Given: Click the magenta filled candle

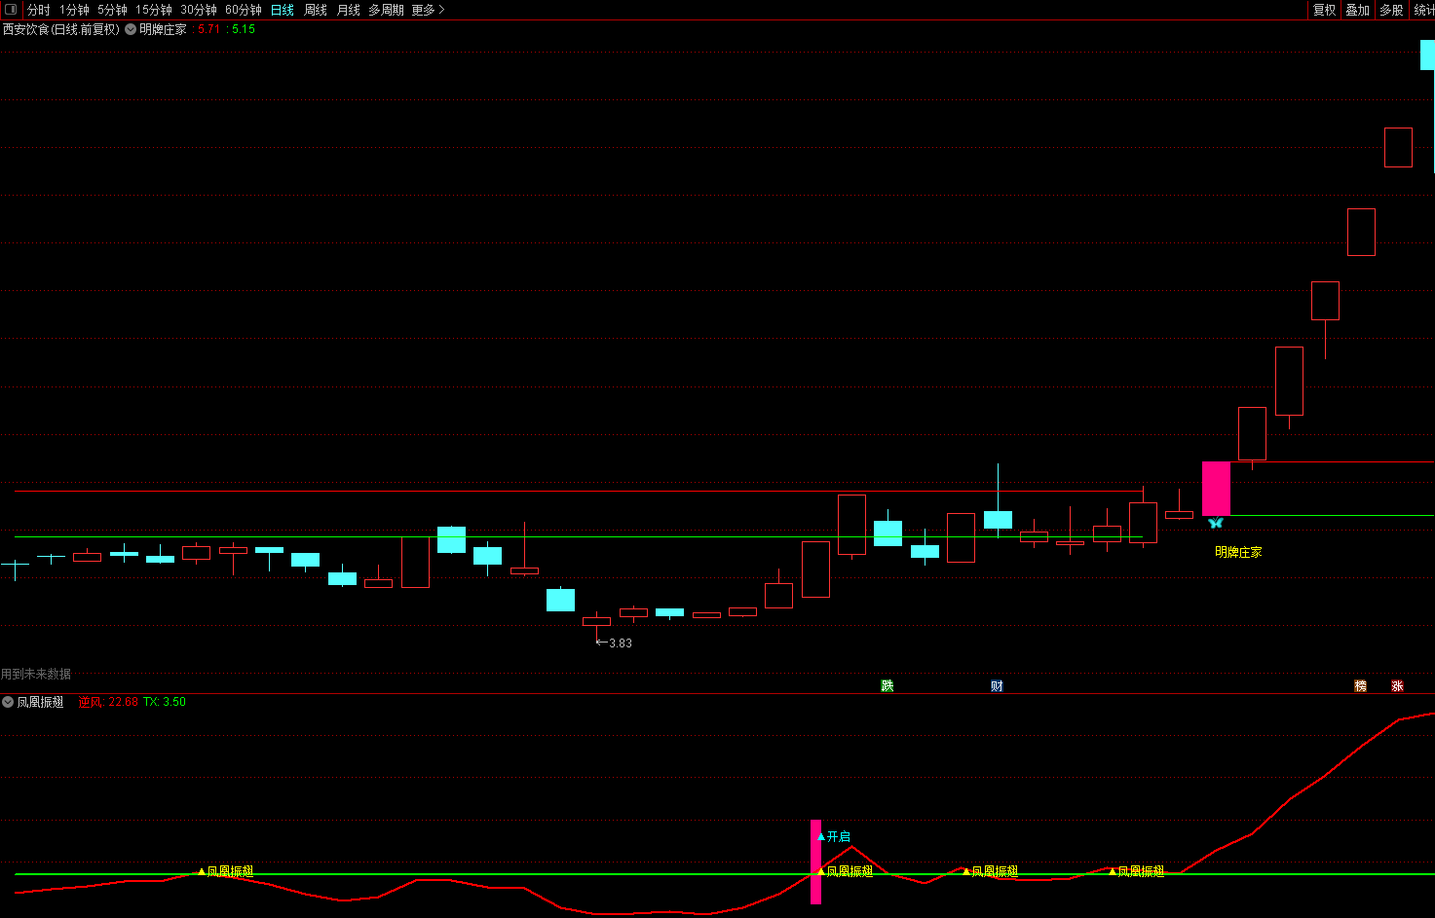Looking at the screenshot, I should click(1216, 489).
